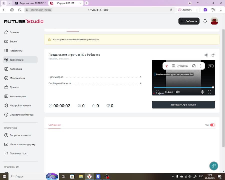Click the player progress handle
Image resolution: width=225 pixels, height=180 pixels.
click(x=213, y=87)
